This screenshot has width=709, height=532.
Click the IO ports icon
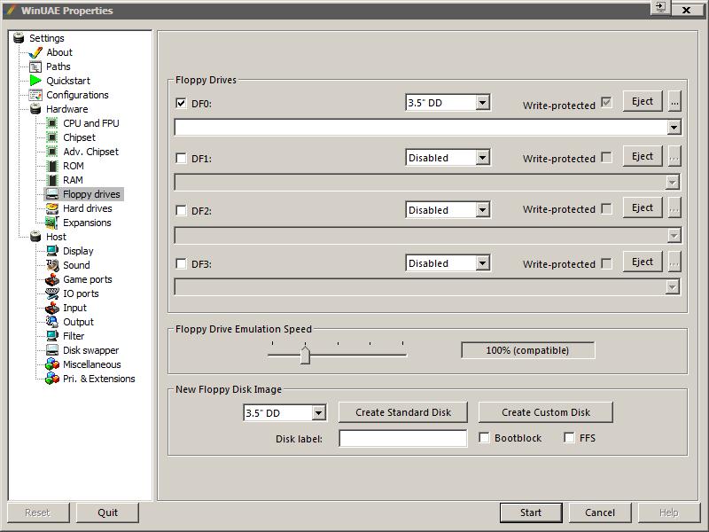(x=52, y=293)
